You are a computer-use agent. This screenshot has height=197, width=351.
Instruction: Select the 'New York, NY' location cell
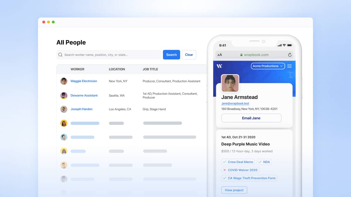(x=118, y=81)
